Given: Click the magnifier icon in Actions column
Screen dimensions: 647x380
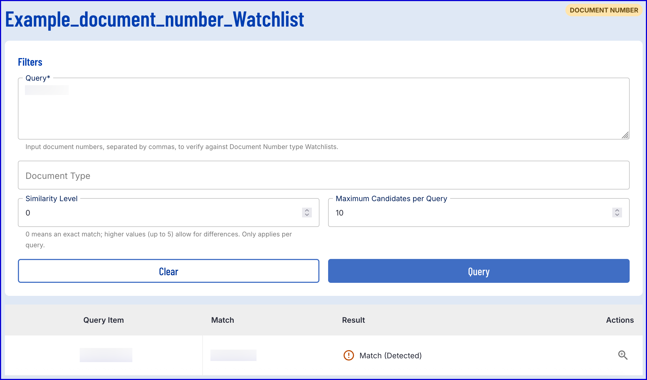Looking at the screenshot, I should (x=623, y=355).
